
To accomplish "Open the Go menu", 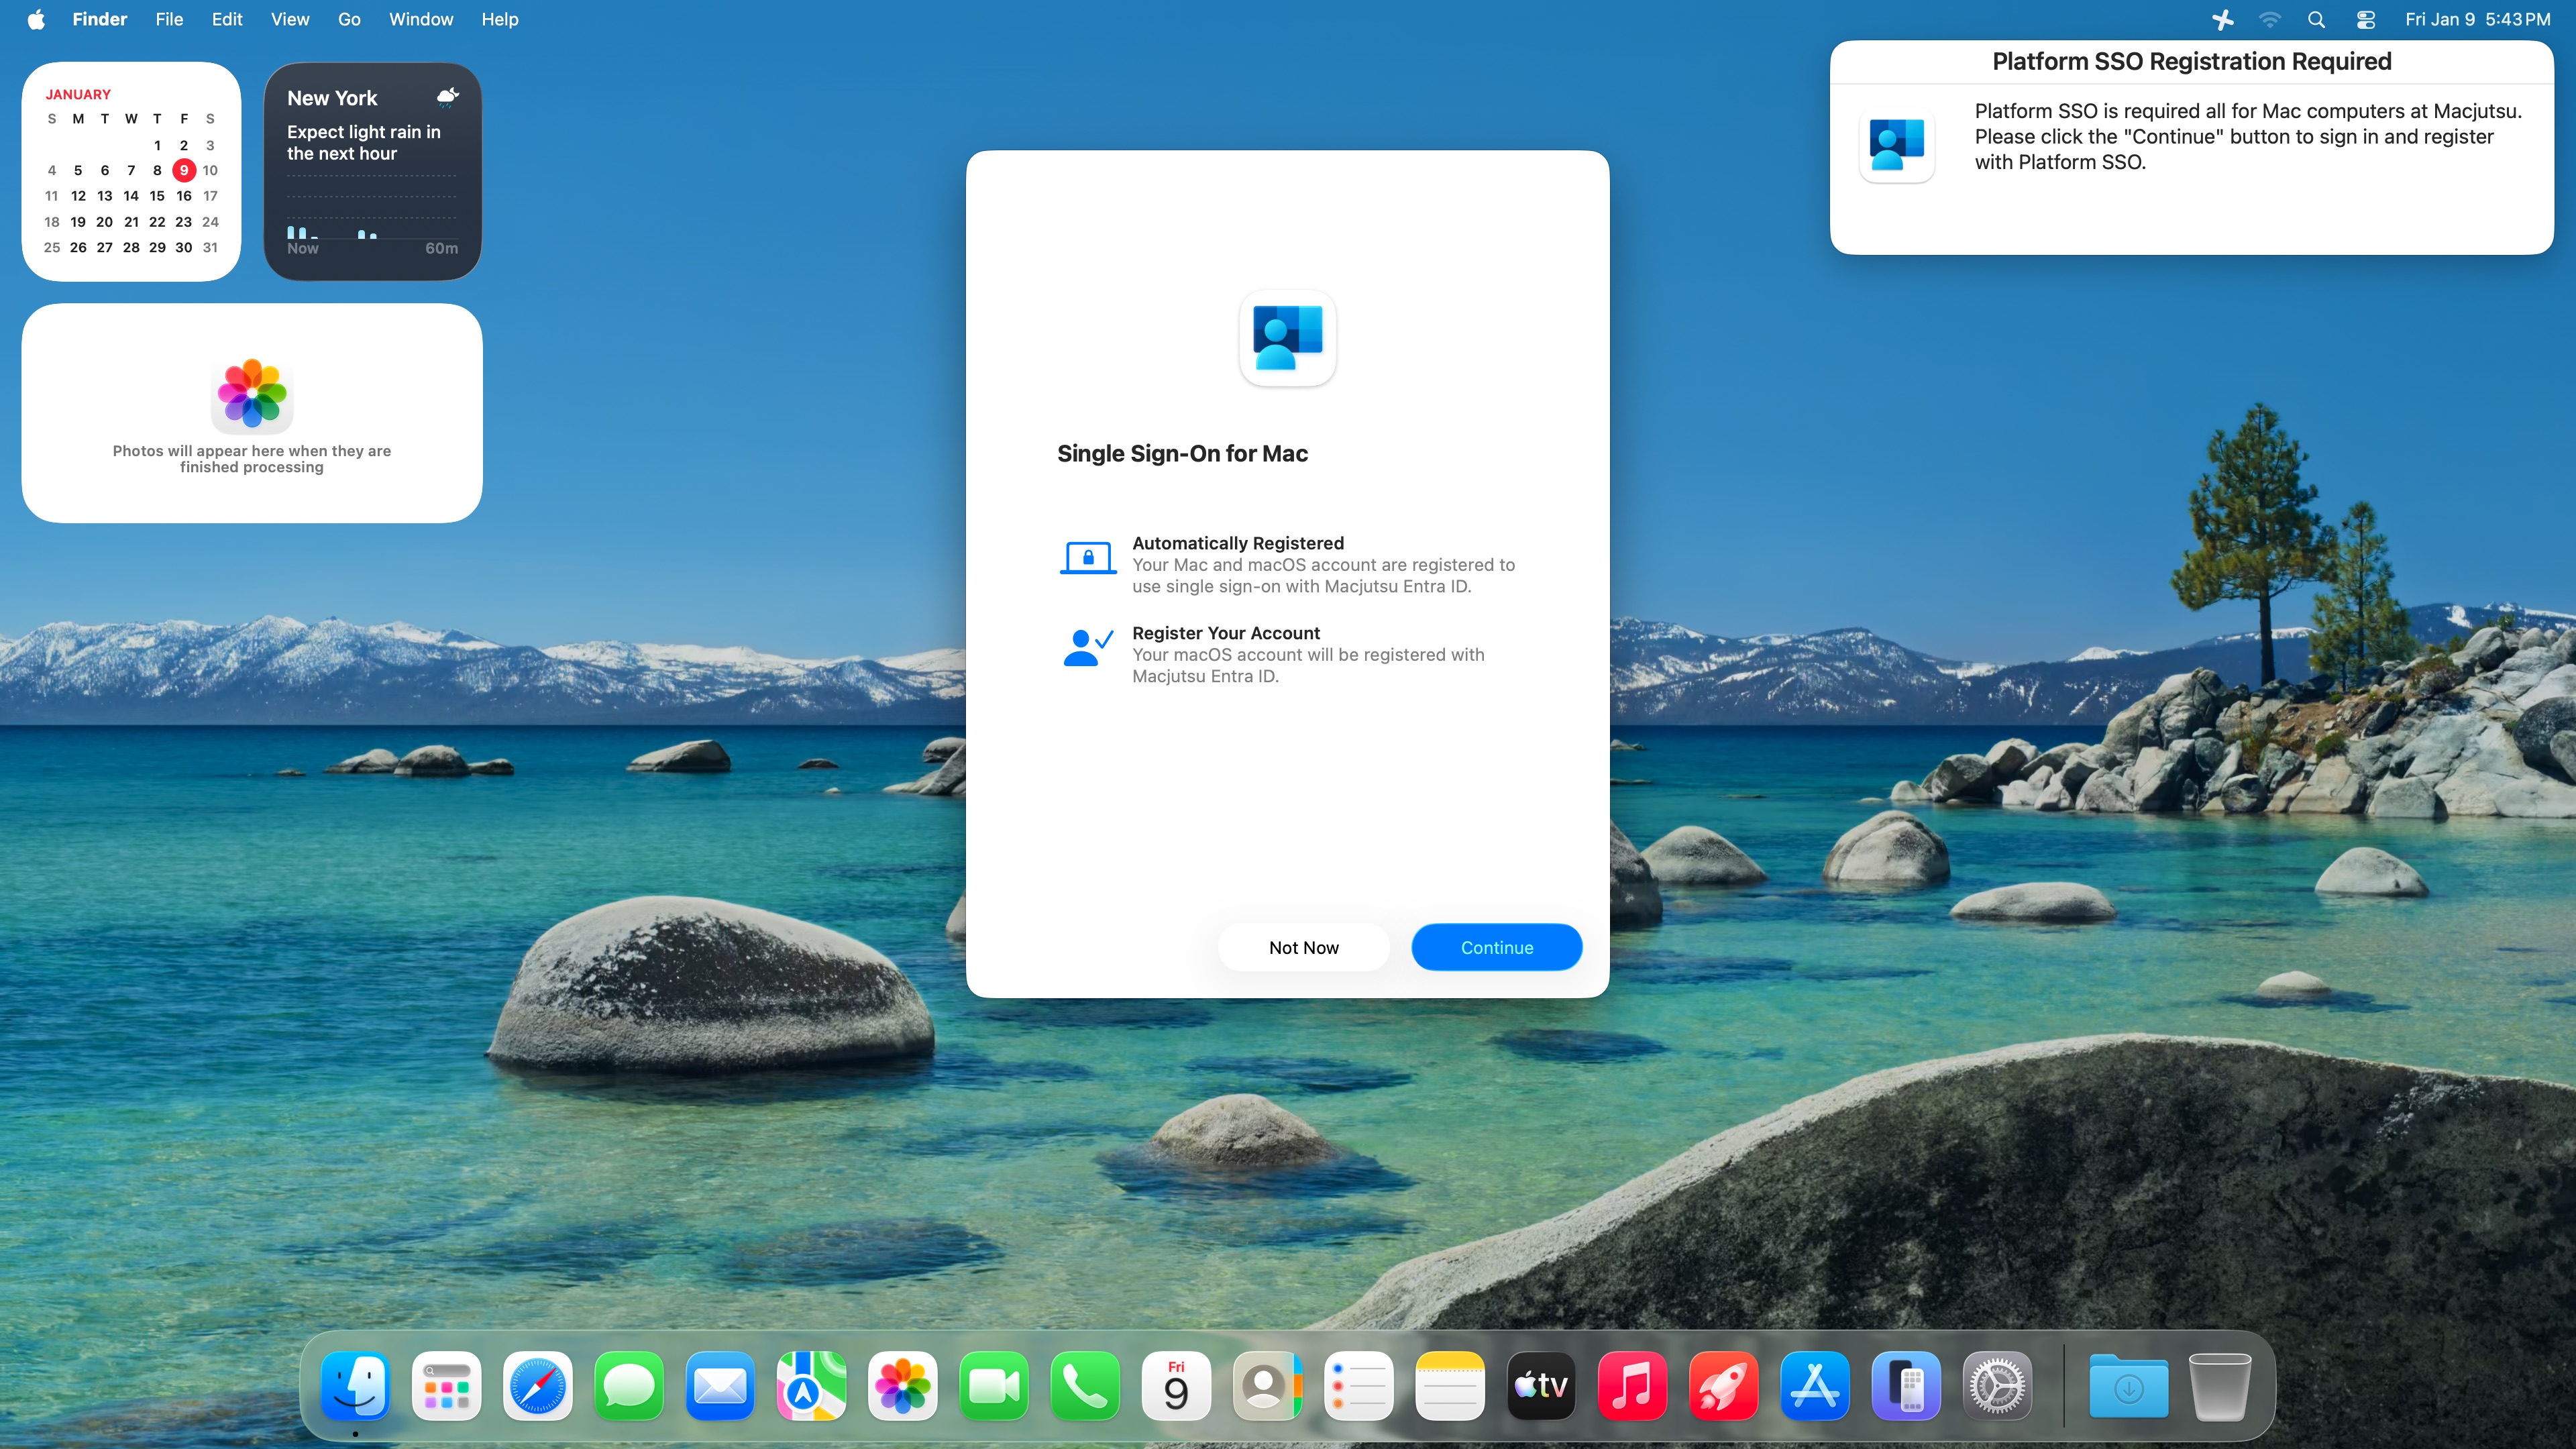I will click(349, 19).
